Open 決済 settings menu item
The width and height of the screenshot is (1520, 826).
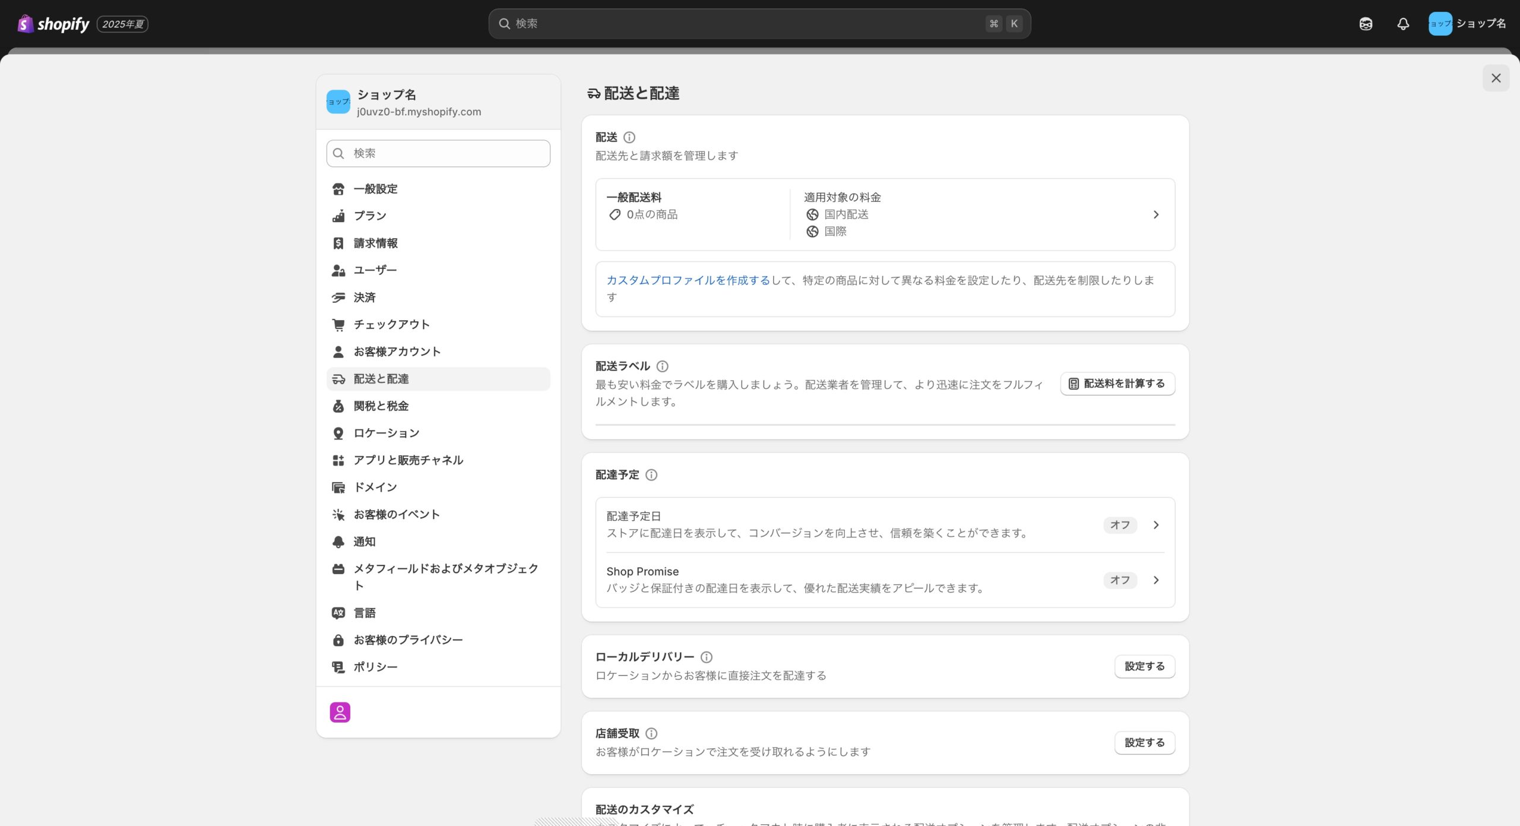click(x=365, y=298)
